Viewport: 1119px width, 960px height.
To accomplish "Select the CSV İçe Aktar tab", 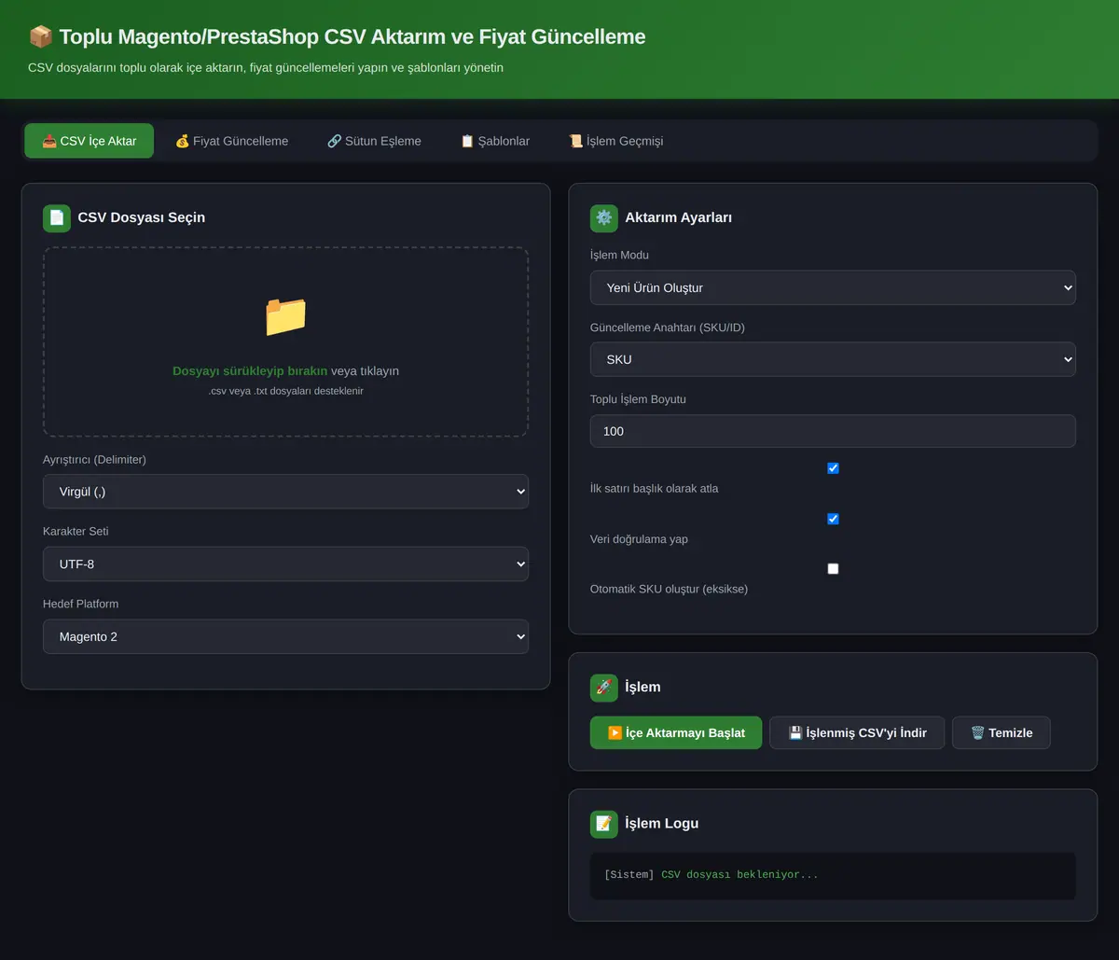I will pyautogui.click(x=90, y=141).
